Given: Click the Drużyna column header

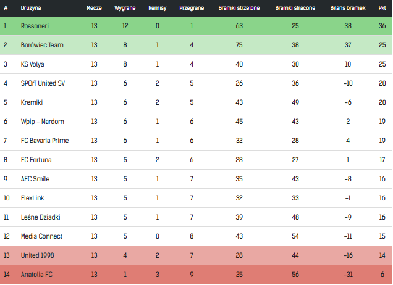Looking at the screenshot, I should 31,8.
